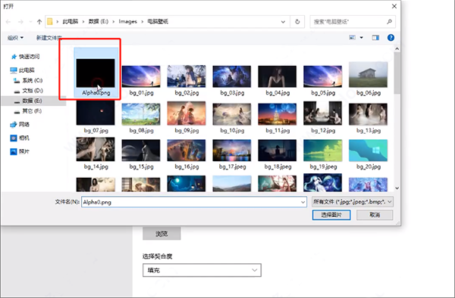Select the bg_01.jpg thumbnail
This screenshot has height=298, width=455.
pyautogui.click(x=141, y=76)
